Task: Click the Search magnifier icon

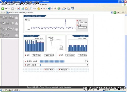Action: click(x=31, y=8)
